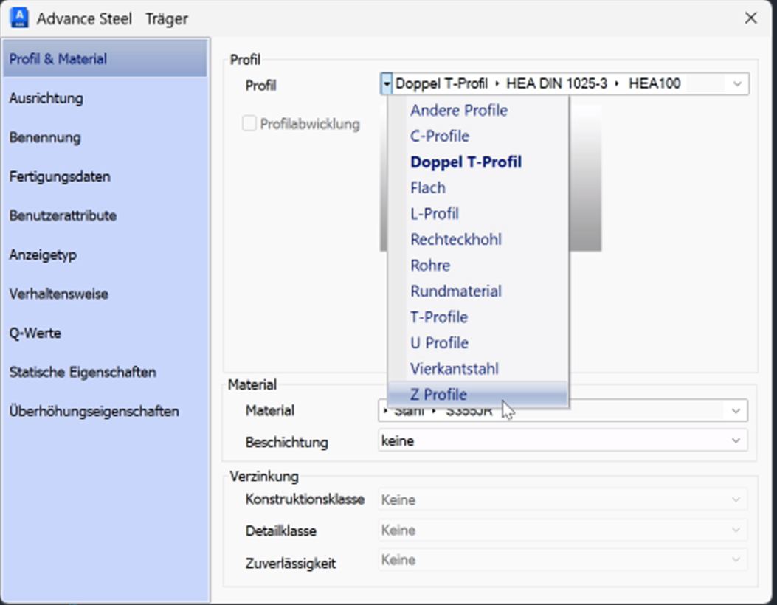Screen dimensions: 777x605
Task: Click HEA100 in the Profil field
Action: click(655, 83)
